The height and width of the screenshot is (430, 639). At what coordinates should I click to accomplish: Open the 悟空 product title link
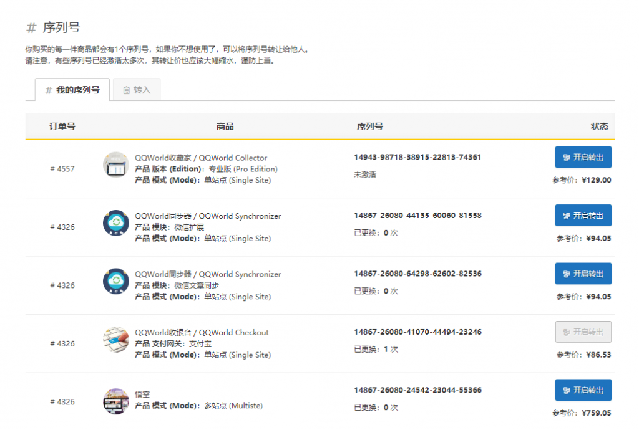click(142, 394)
